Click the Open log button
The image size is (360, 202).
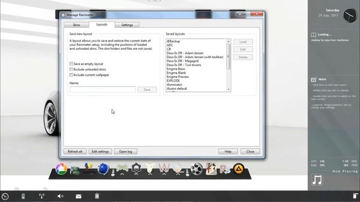coord(125,151)
